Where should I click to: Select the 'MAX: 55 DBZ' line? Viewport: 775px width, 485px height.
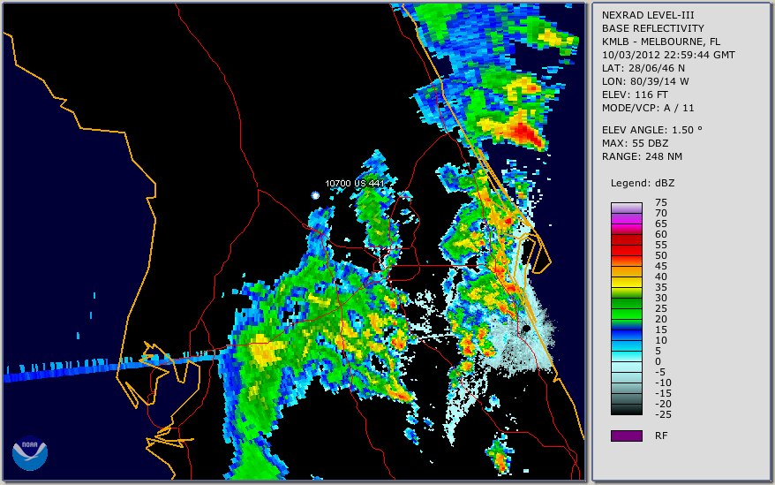[x=635, y=143]
